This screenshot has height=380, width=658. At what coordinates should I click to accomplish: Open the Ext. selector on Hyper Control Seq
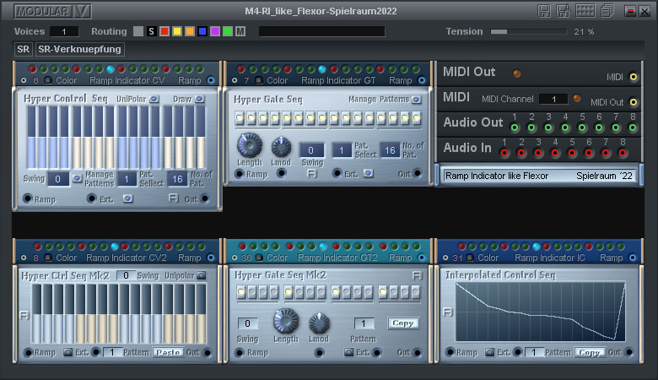point(127,198)
